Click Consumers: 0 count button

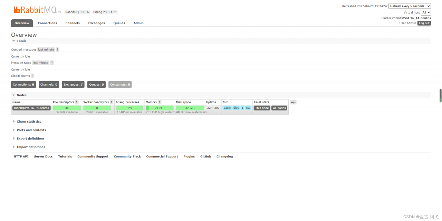click(120, 85)
